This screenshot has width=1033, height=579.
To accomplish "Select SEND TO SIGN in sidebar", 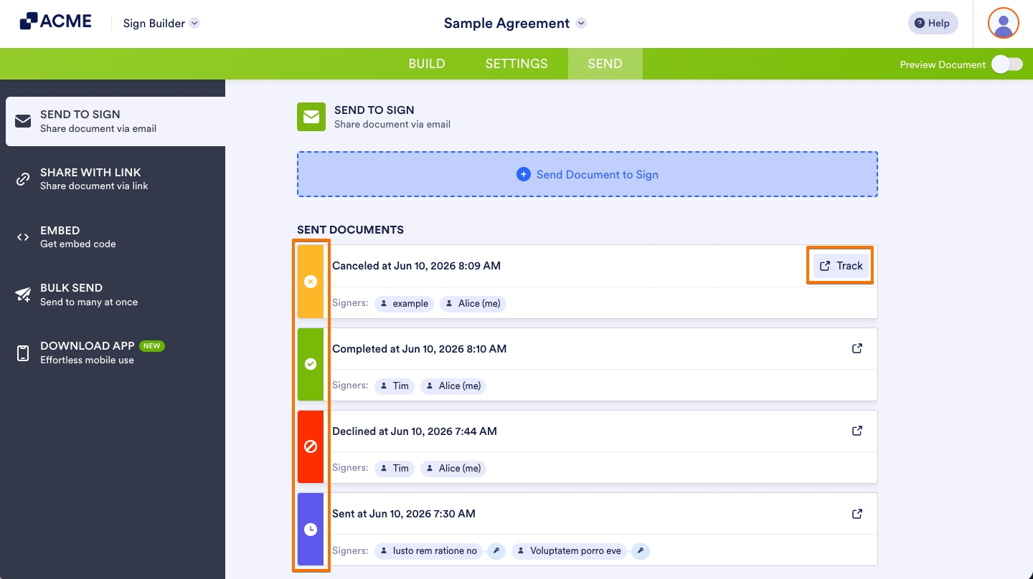I will point(115,121).
